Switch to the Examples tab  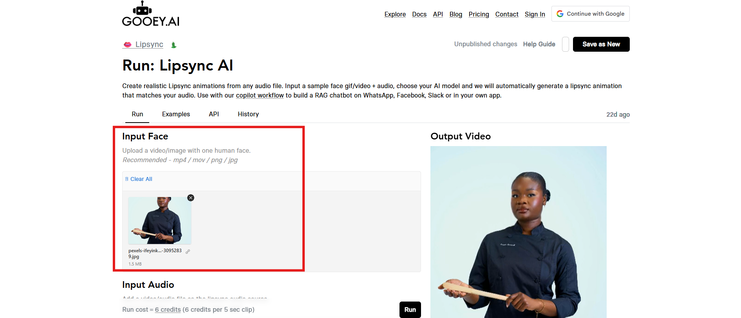pos(176,114)
